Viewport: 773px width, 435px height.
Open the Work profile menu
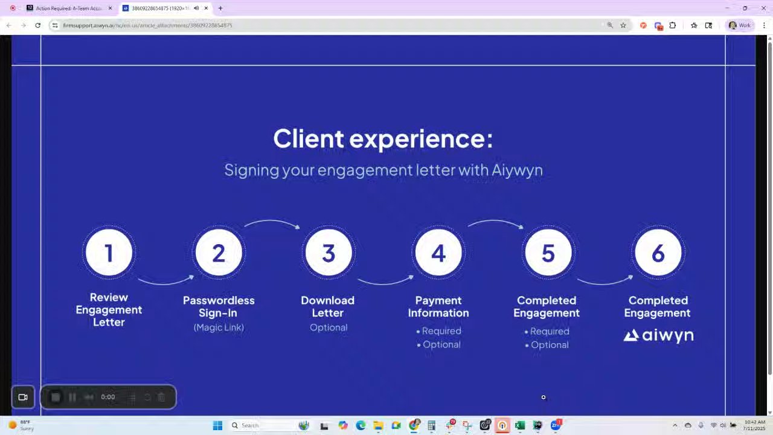[740, 25]
